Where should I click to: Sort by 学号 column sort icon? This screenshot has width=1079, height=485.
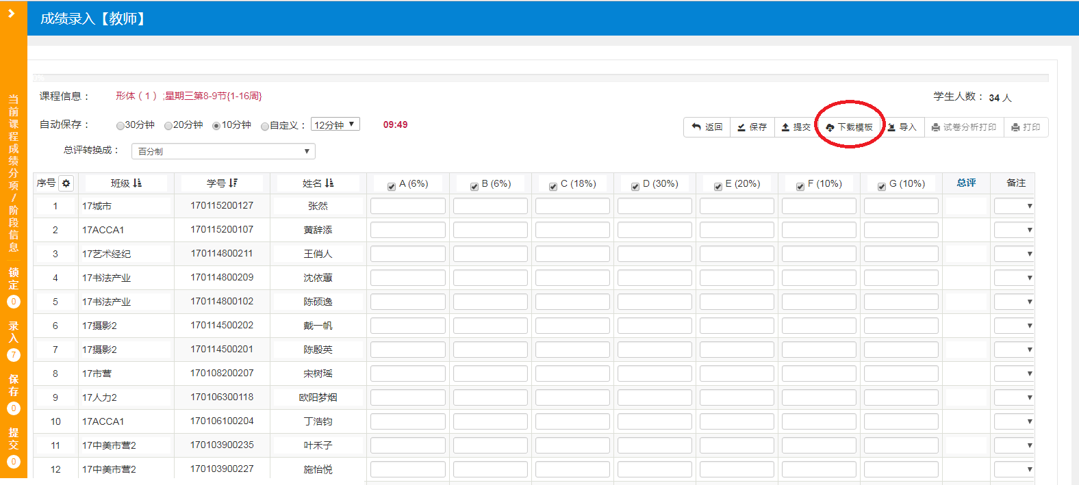point(233,183)
